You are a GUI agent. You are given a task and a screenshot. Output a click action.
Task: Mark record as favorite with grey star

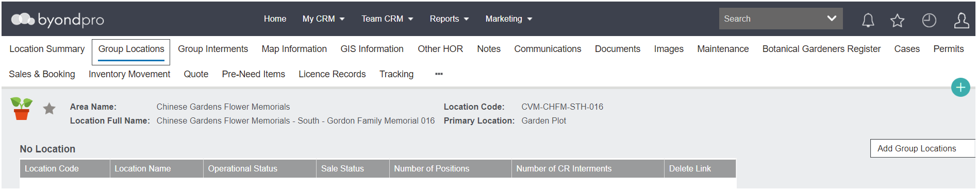pos(49,109)
